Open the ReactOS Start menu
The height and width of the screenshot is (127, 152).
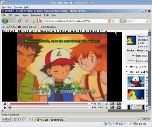[x=6, y=119]
